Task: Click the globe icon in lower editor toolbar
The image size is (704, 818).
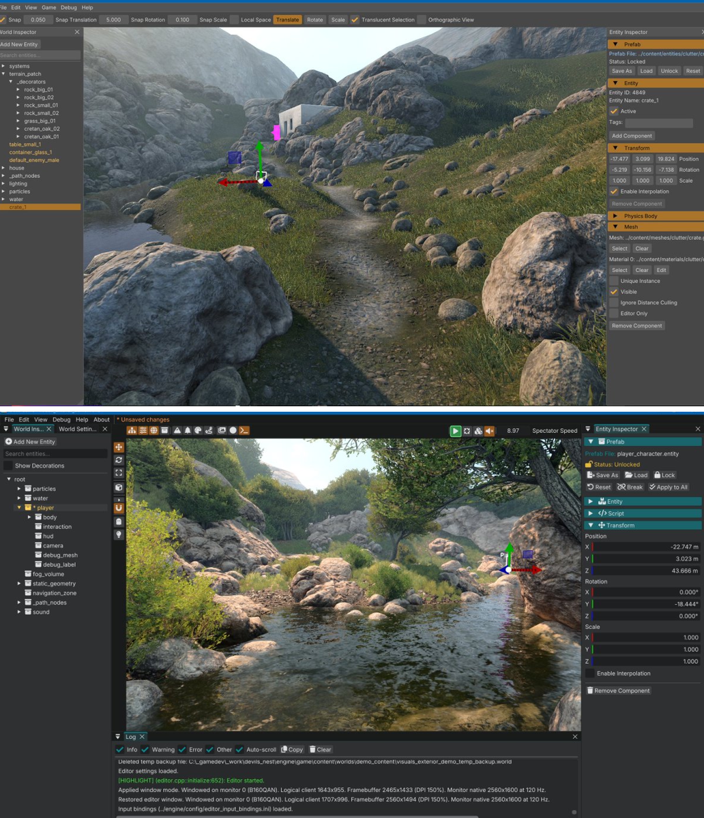Action: [153, 430]
